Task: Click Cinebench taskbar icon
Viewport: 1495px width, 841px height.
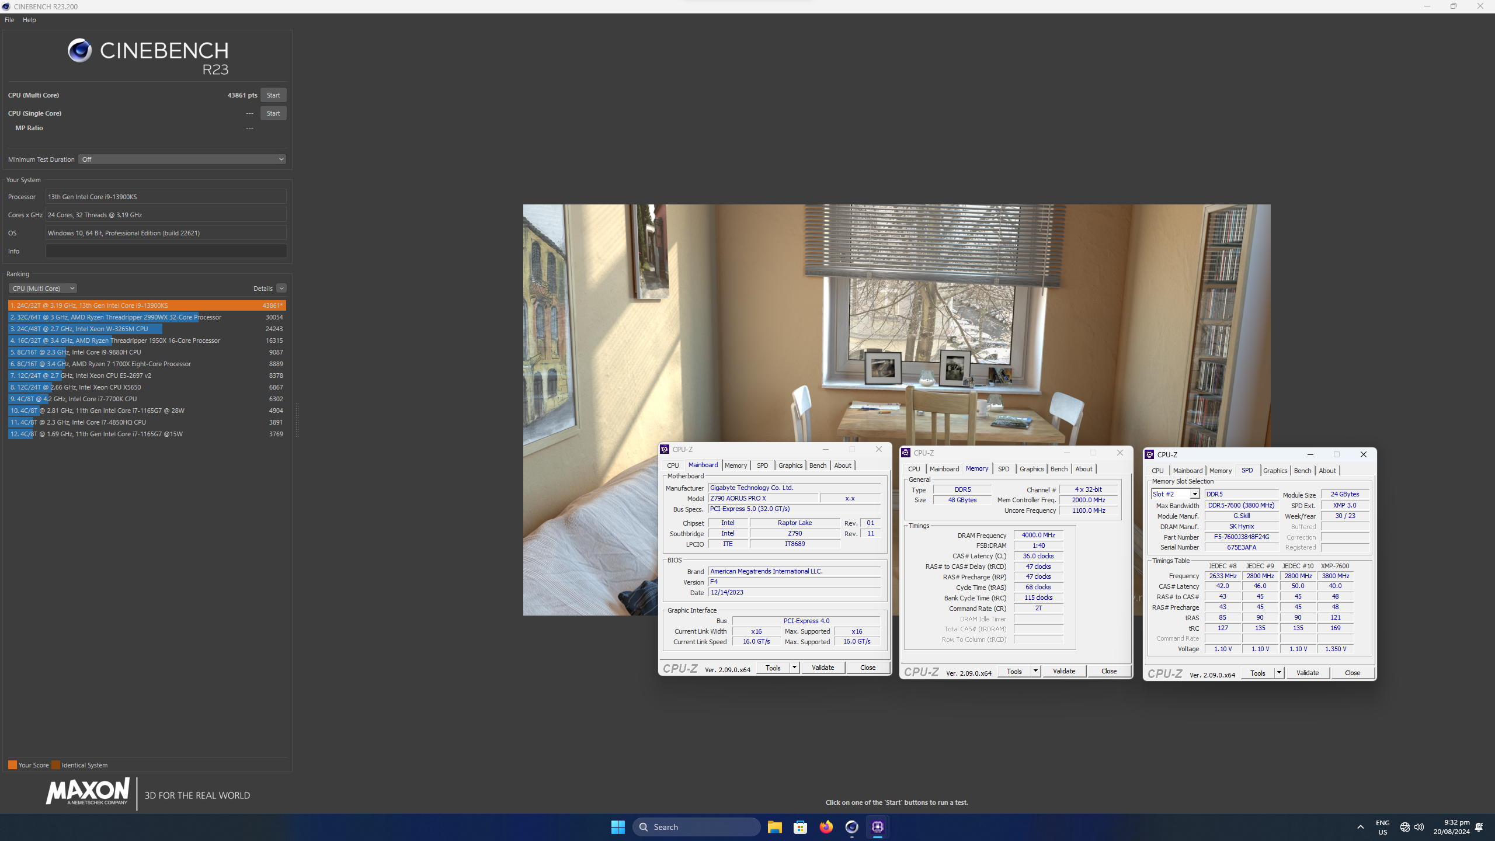Action: click(x=851, y=826)
